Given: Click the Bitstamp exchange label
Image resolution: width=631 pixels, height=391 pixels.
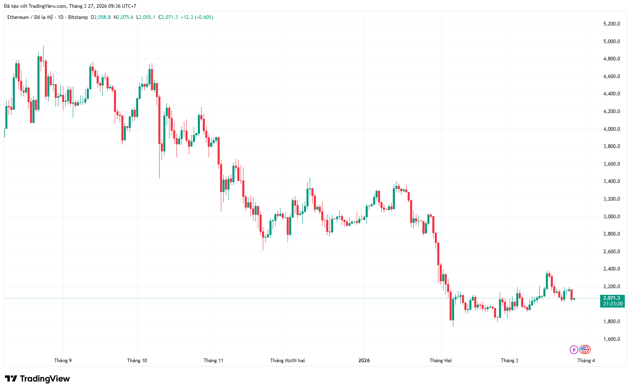Looking at the screenshot, I should pyautogui.click(x=78, y=17).
